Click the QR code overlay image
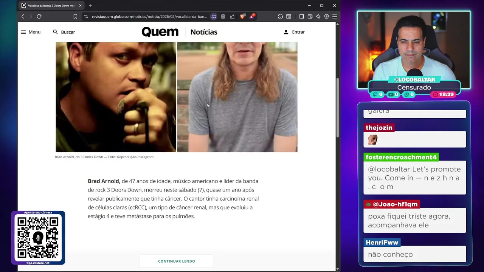The width and height of the screenshot is (484, 272). [38, 238]
